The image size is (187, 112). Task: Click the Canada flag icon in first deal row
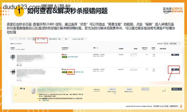63,54
